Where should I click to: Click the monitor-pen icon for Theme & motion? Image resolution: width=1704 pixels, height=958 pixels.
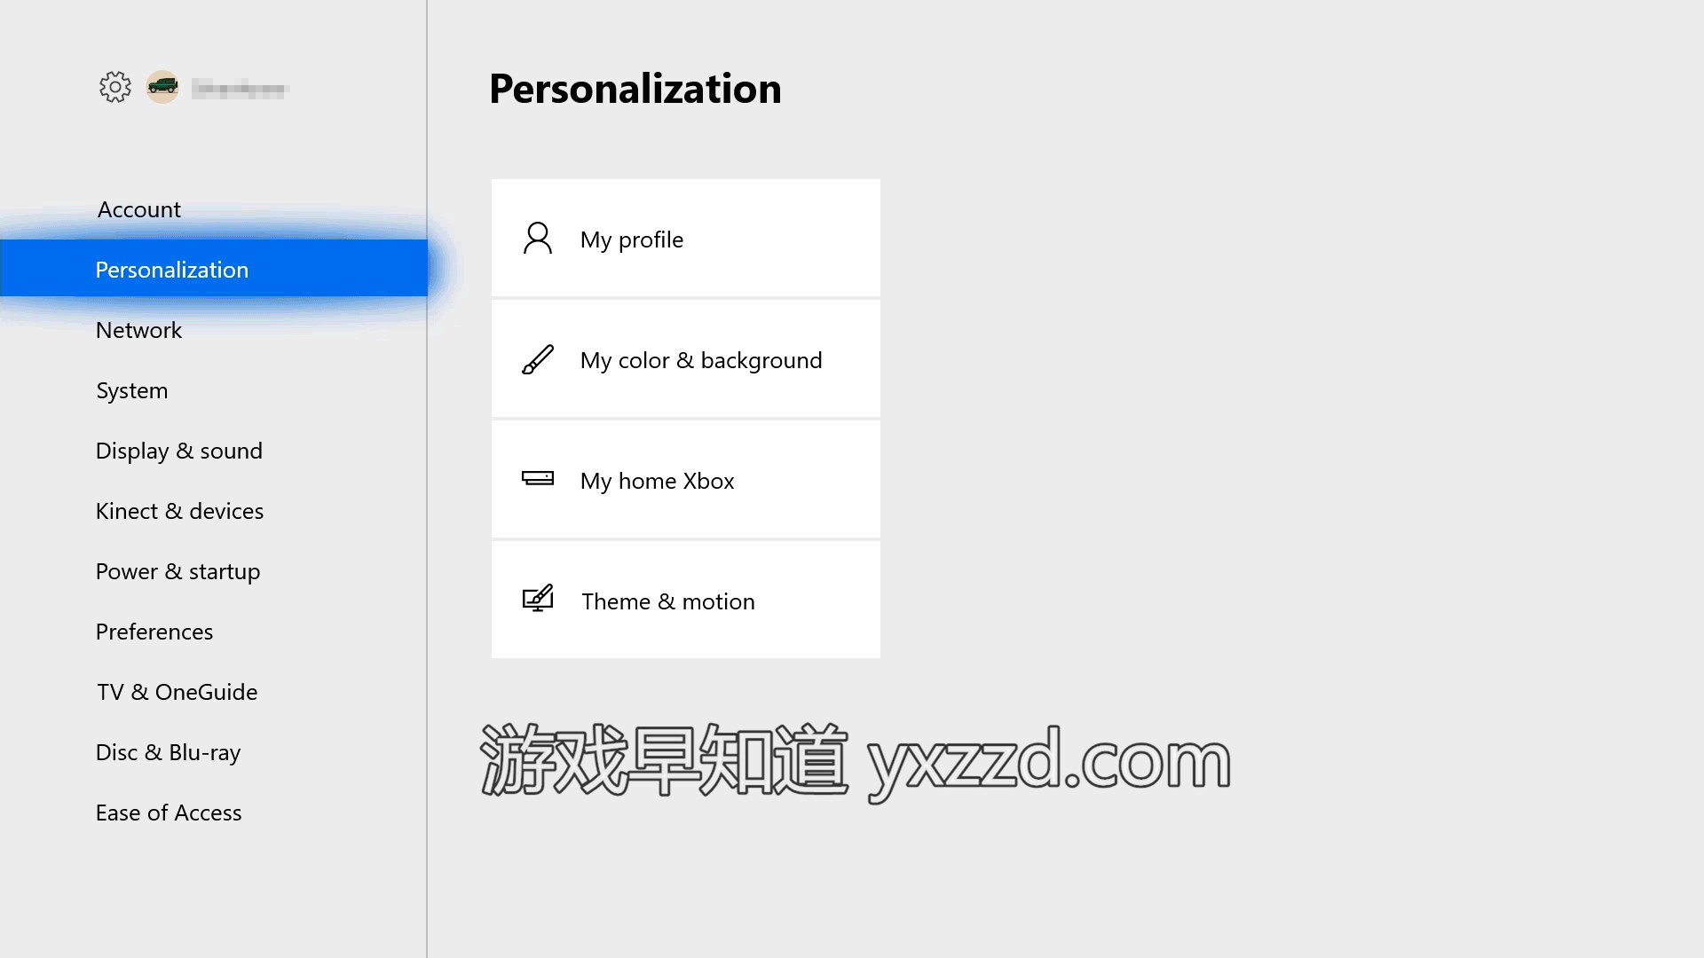(x=538, y=599)
